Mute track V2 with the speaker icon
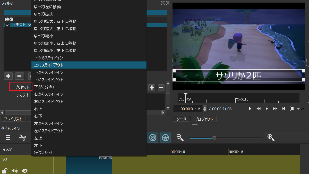Image resolution: width=309 pixels, height=174 pixels. click(15, 170)
